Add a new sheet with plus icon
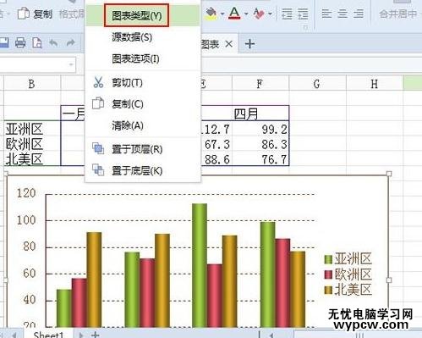 pos(96,335)
